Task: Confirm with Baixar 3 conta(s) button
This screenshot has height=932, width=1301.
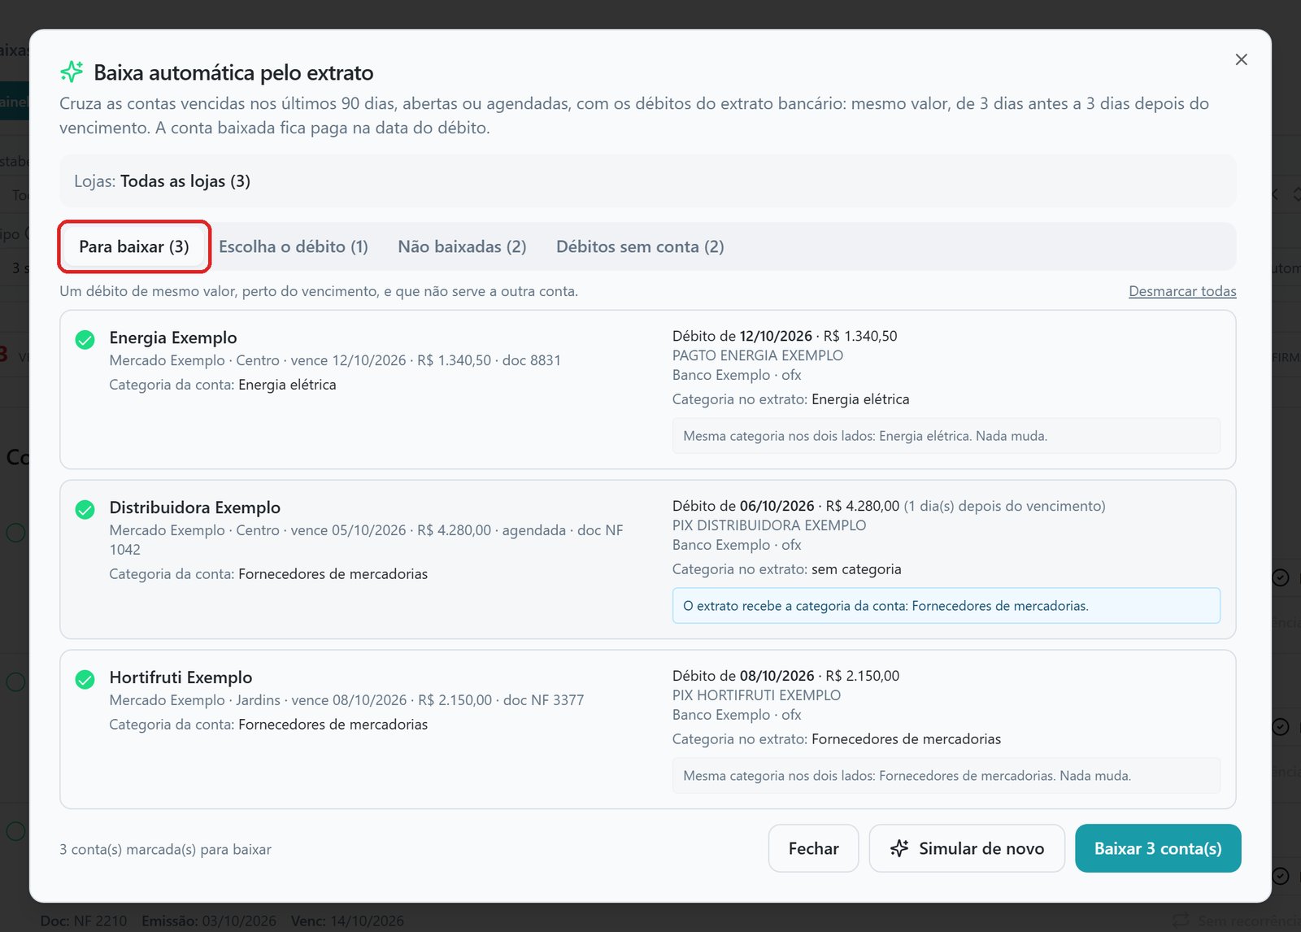Action: (1158, 848)
